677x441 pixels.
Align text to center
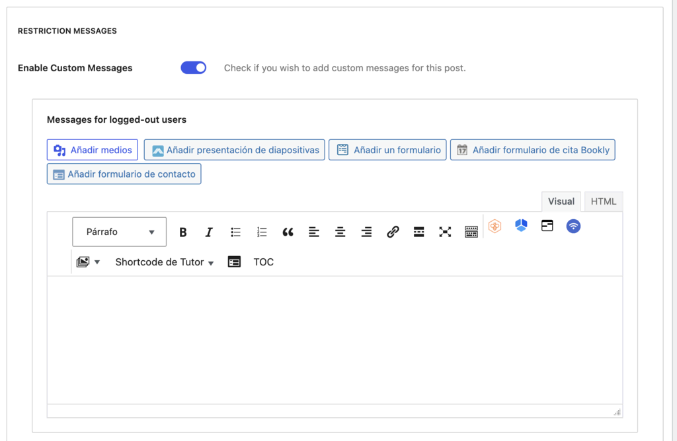[340, 232]
